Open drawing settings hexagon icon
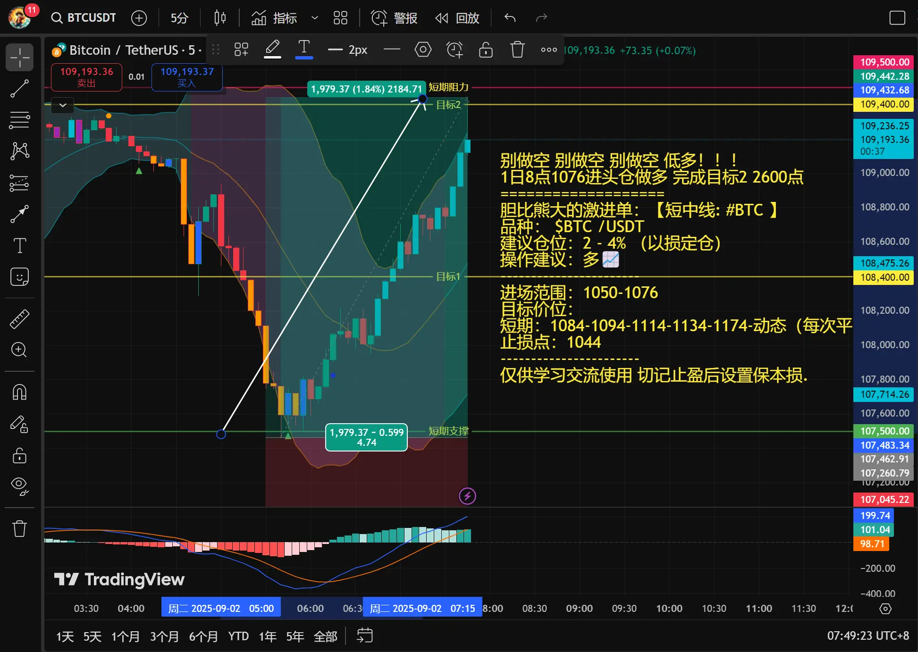This screenshot has height=652, width=918. pyautogui.click(x=423, y=50)
